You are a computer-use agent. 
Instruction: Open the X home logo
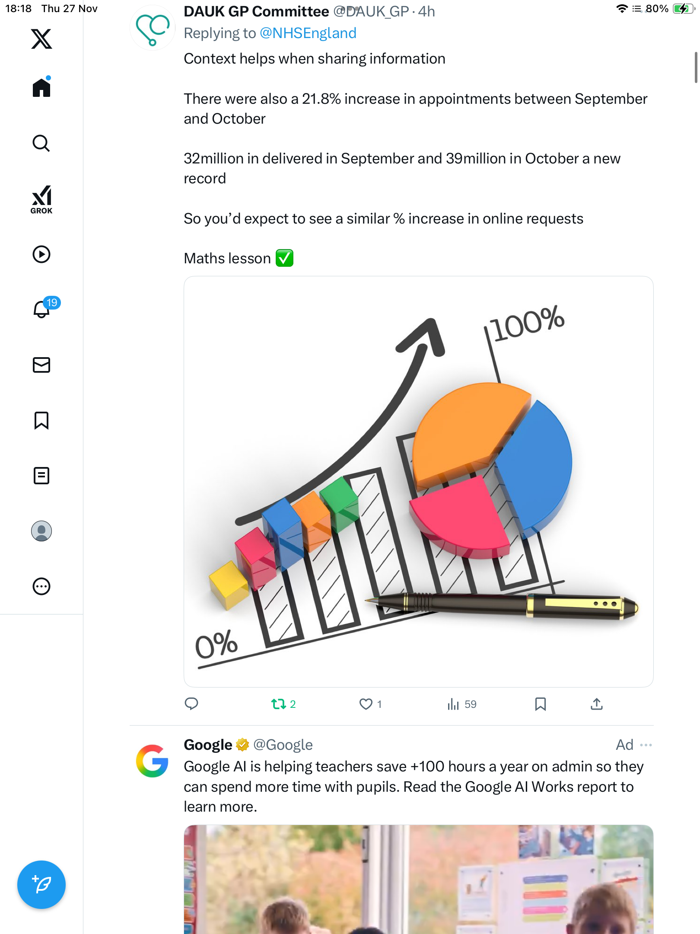coord(41,39)
